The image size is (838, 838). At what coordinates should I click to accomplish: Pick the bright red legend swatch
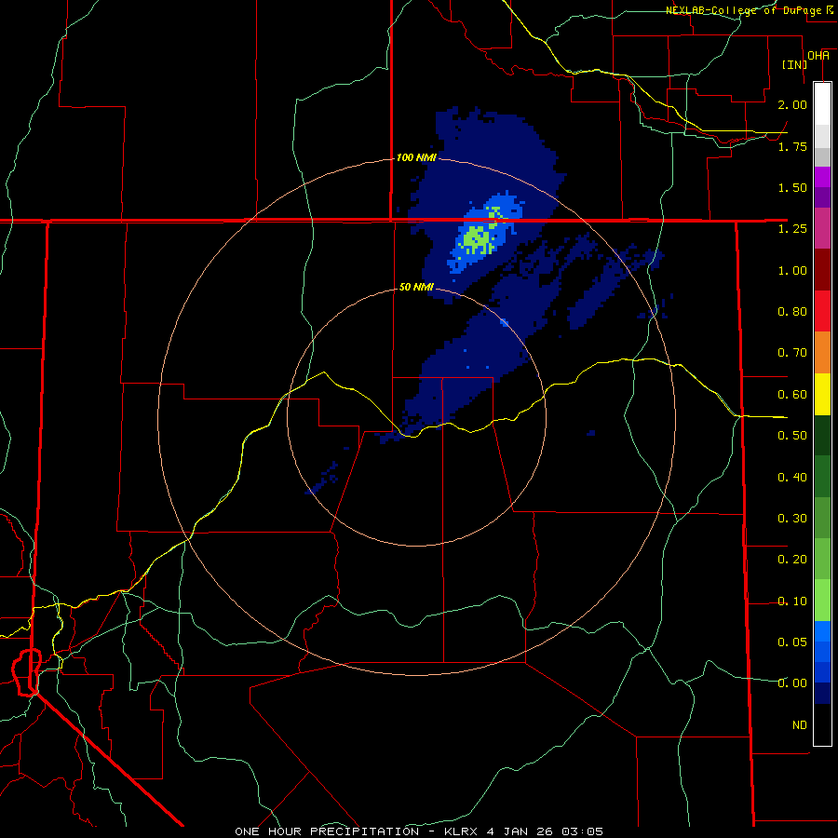coord(822,312)
